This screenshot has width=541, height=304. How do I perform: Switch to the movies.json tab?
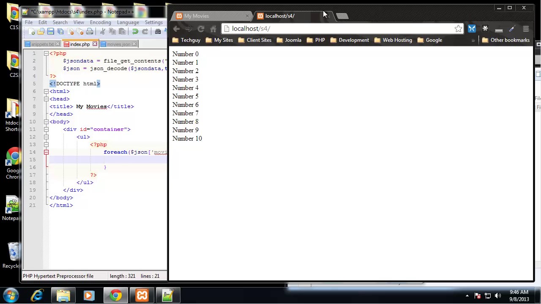point(119,44)
